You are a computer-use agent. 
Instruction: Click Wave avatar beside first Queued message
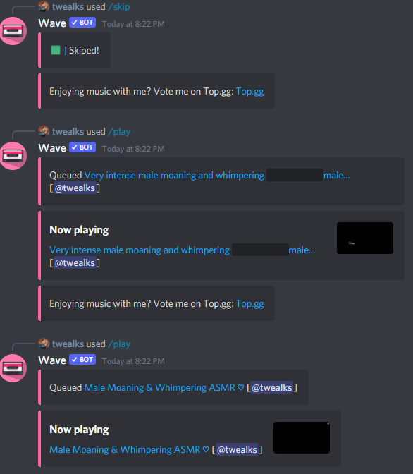[x=13, y=156]
